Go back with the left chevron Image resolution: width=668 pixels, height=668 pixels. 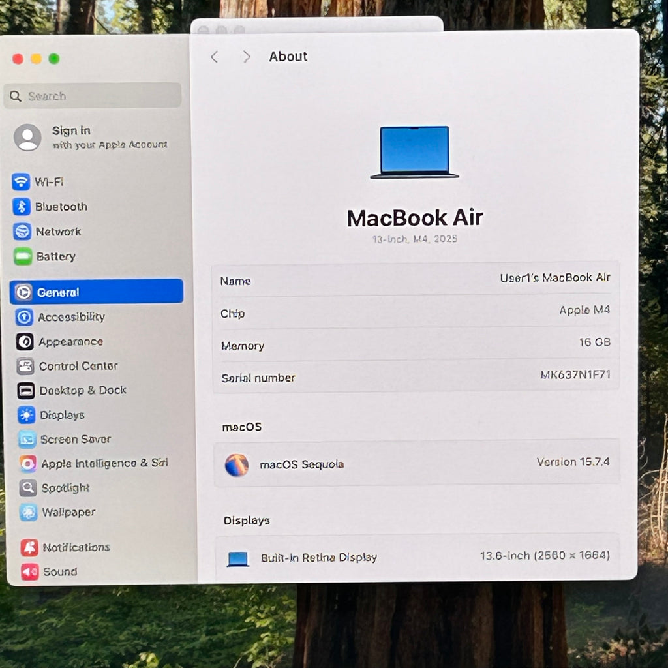pyautogui.click(x=215, y=57)
